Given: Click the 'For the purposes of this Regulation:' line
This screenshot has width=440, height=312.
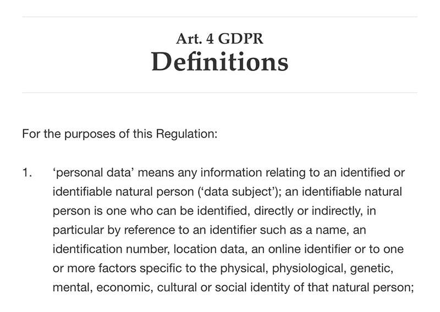Looking at the screenshot, I should (120, 134).
